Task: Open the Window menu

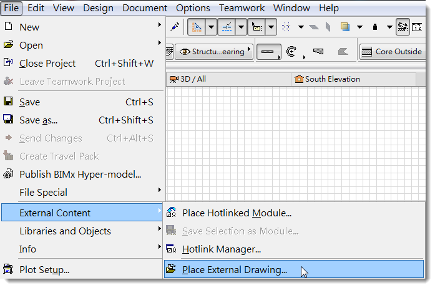Action: tap(291, 7)
